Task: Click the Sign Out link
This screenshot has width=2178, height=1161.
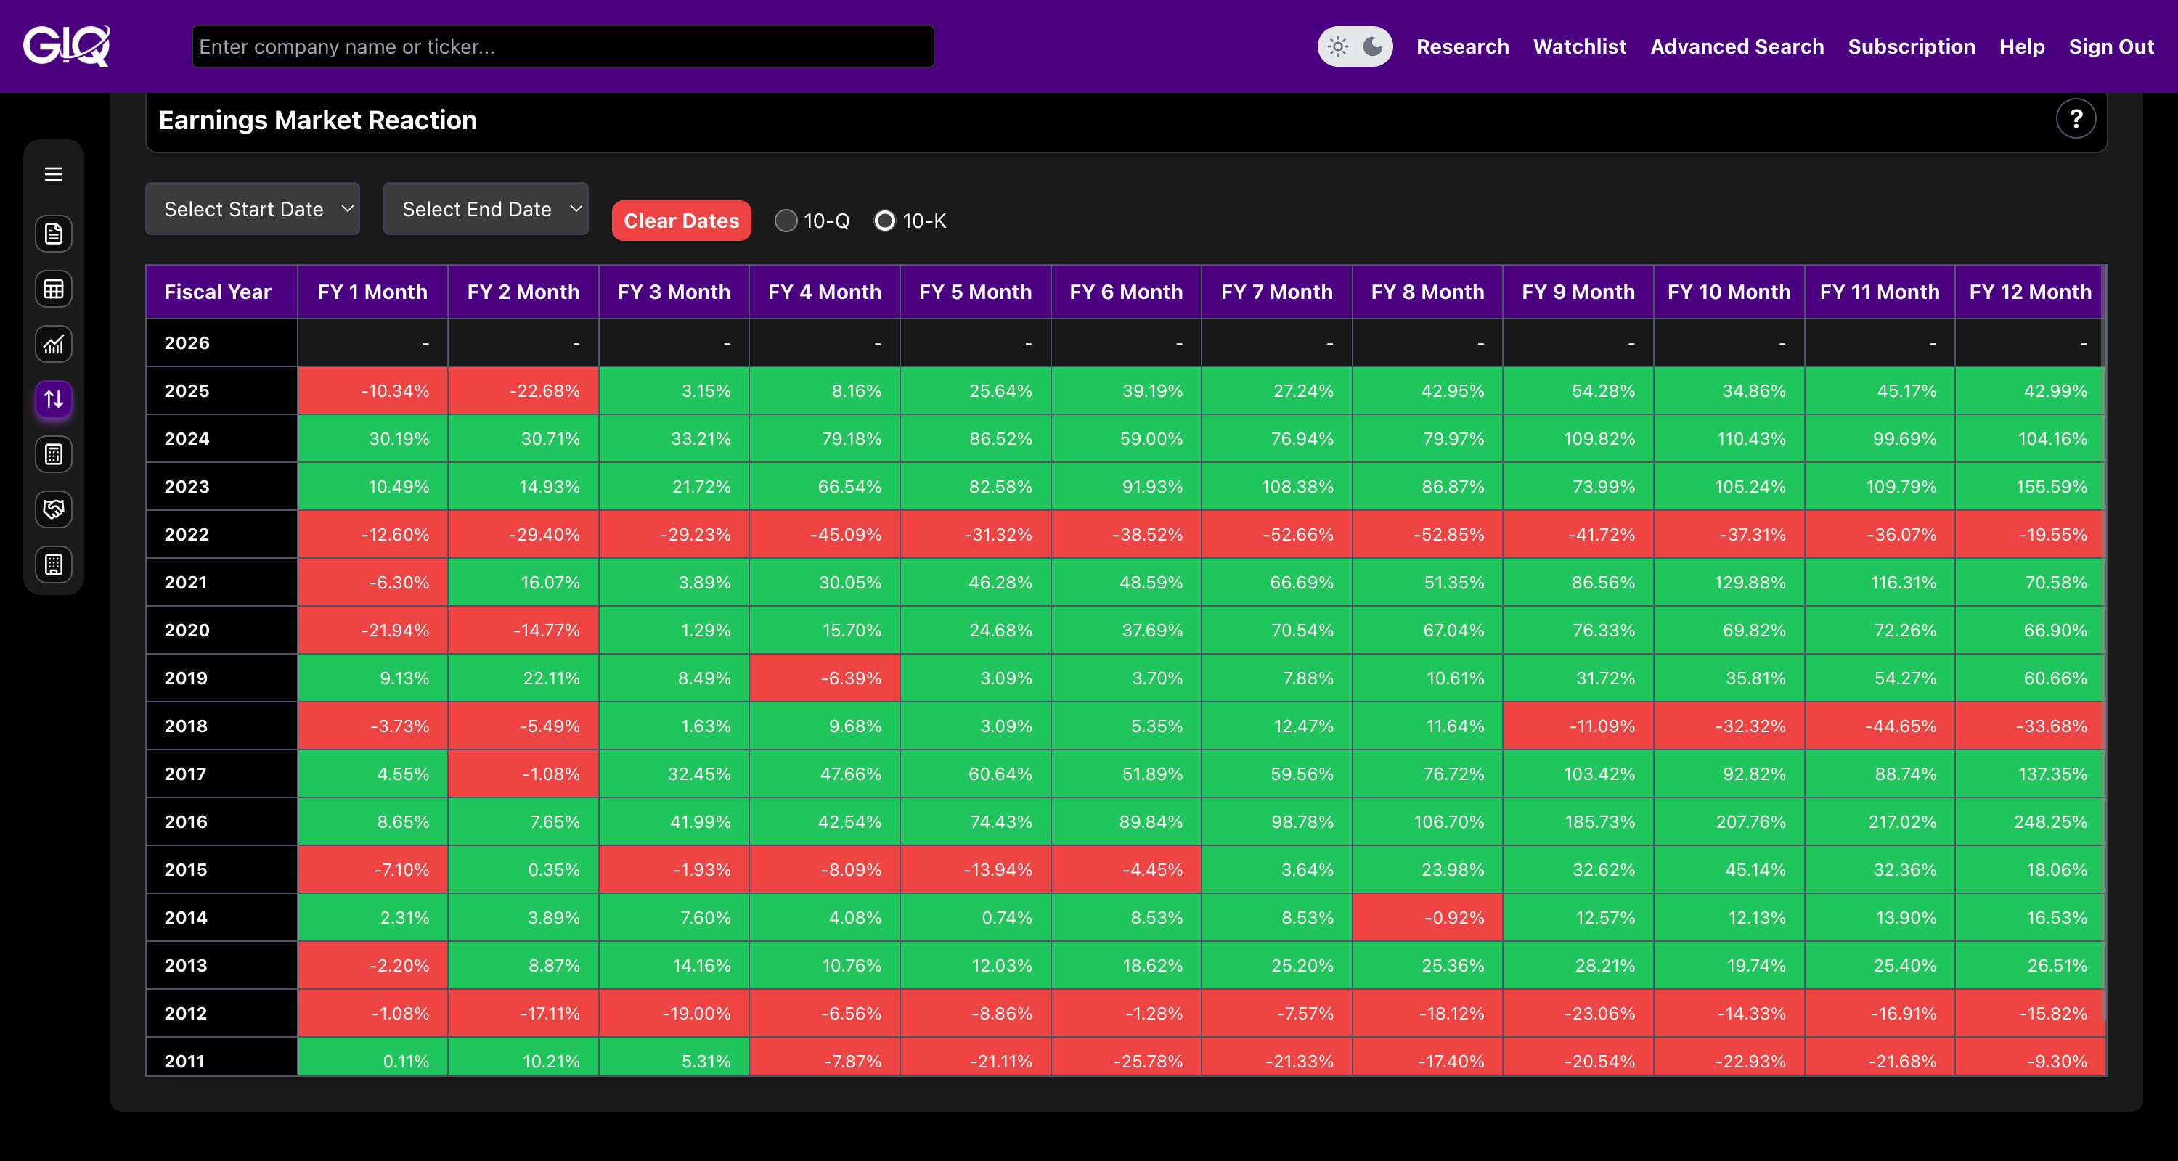Action: 2110,46
